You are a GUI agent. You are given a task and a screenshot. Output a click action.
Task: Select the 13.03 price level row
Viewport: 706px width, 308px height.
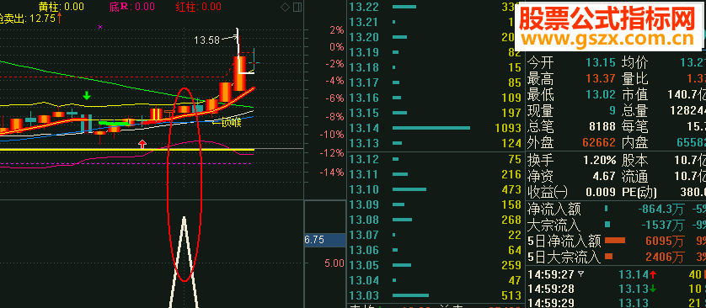click(x=436, y=295)
